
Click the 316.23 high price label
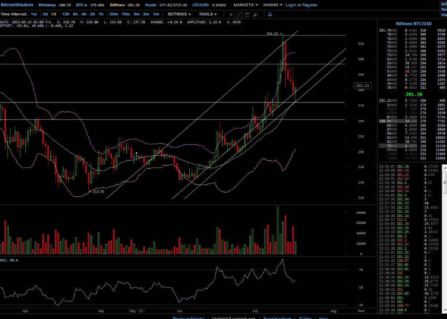pyautogui.click(x=272, y=34)
